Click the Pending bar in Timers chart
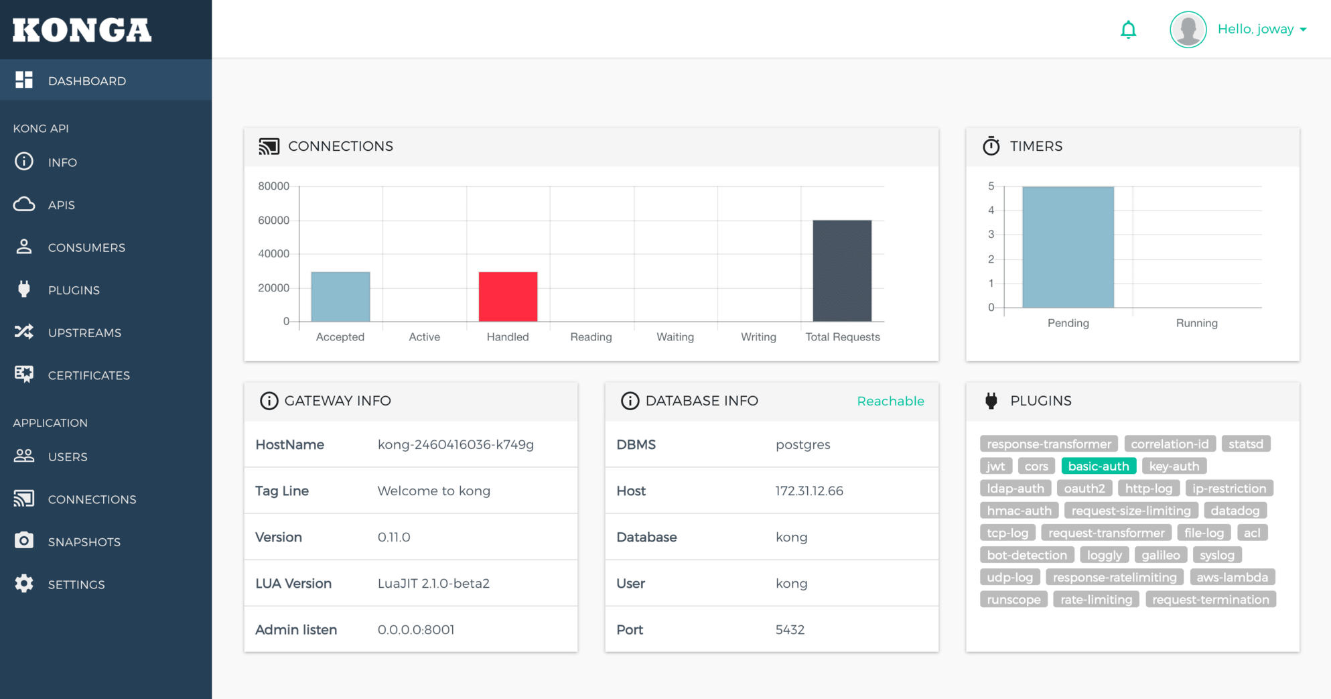Image resolution: width=1331 pixels, height=699 pixels. pos(1068,247)
